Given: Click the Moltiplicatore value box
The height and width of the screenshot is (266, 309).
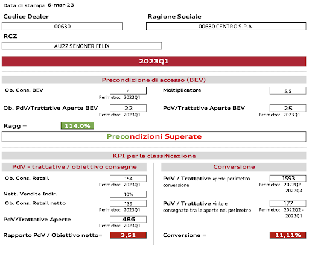Looking at the screenshot, I should (x=288, y=91).
